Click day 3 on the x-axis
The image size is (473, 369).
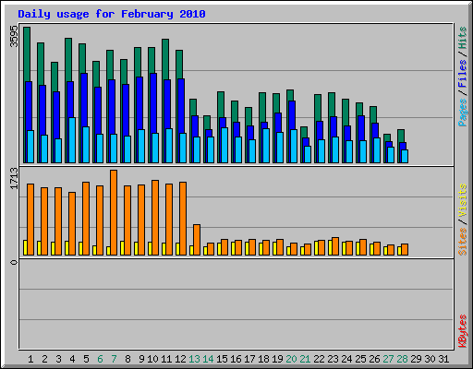58,359
